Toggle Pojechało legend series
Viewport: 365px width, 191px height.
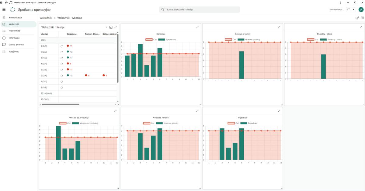pyautogui.click(x=249, y=123)
